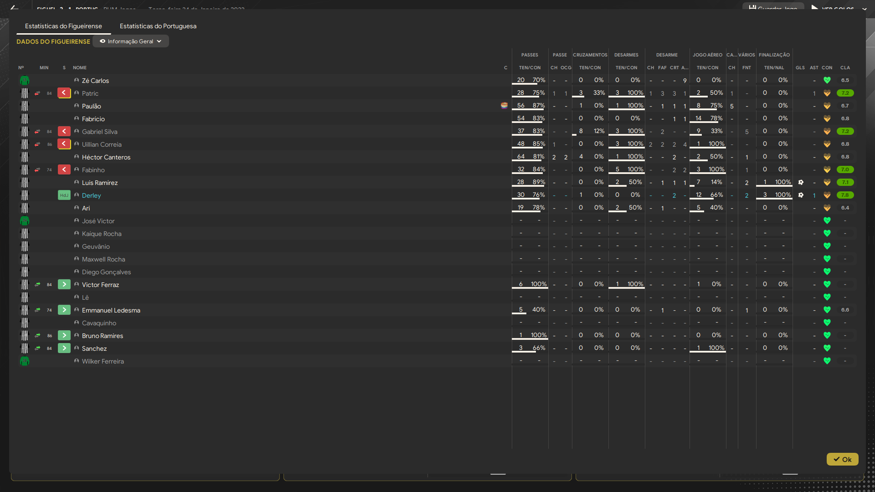Click captain icon in Paulão row
875x492 pixels.
[504, 105]
